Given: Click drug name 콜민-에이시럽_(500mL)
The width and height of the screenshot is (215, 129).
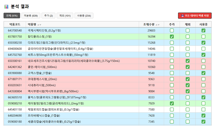Looking at the screenshot, I should tap(42, 67).
